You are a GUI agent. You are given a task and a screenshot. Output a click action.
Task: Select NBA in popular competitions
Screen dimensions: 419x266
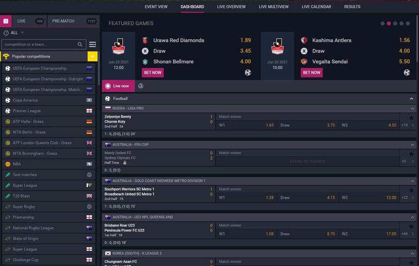coord(49,164)
